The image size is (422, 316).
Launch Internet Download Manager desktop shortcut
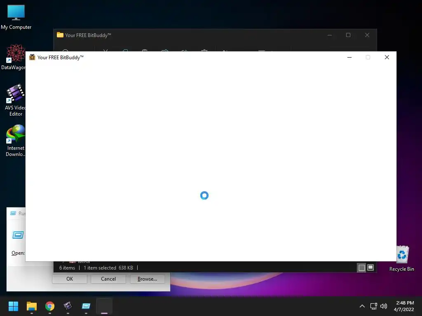(15, 140)
